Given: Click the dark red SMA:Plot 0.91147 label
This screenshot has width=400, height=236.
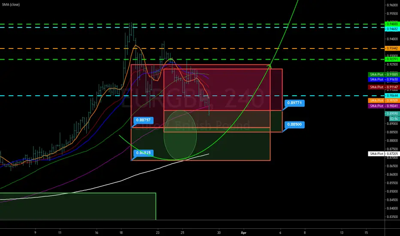Looking at the screenshot, I should click(383, 87).
